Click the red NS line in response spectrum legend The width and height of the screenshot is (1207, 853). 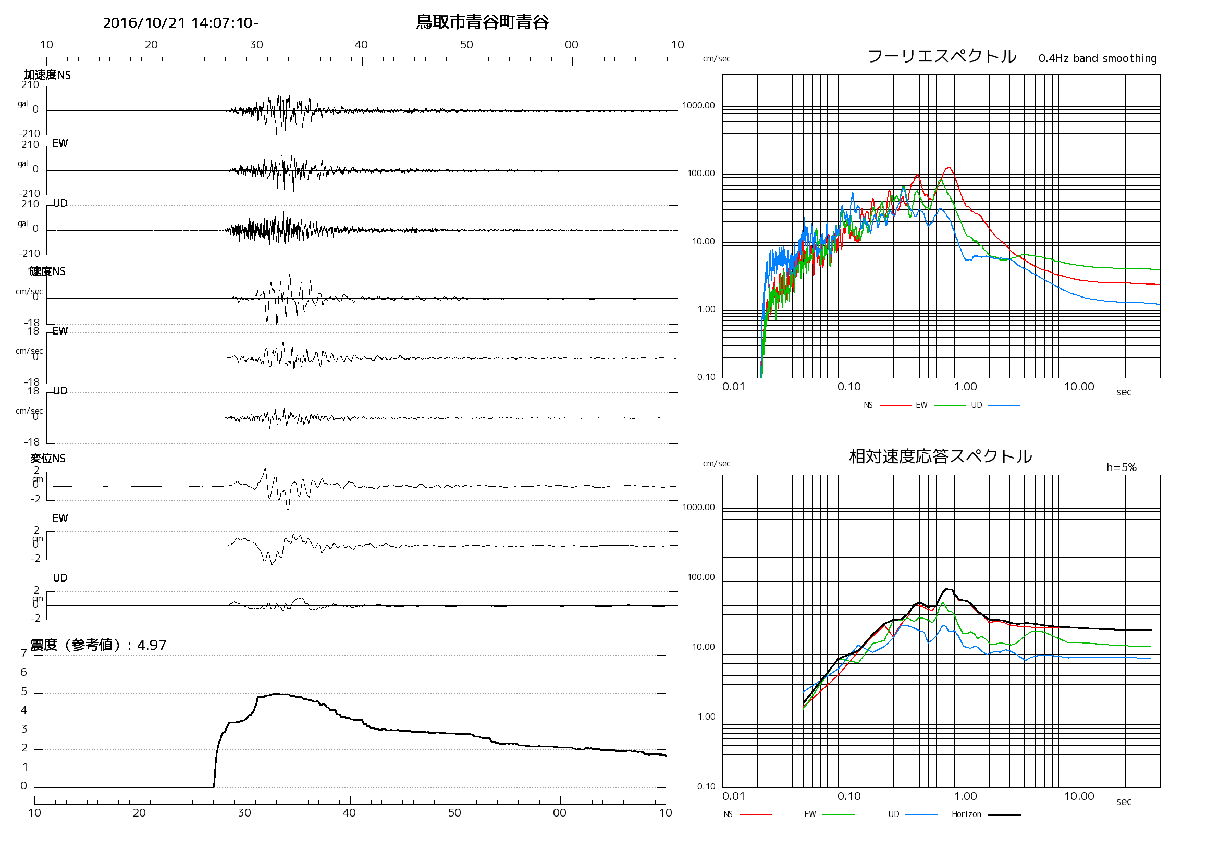tap(756, 814)
